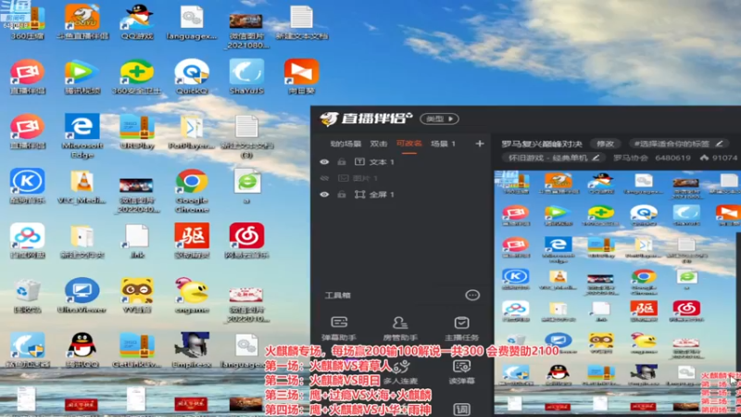The image size is (741, 417).
Task: Open the 百度网盘 desktop shortcut
Action: pyautogui.click(x=28, y=241)
